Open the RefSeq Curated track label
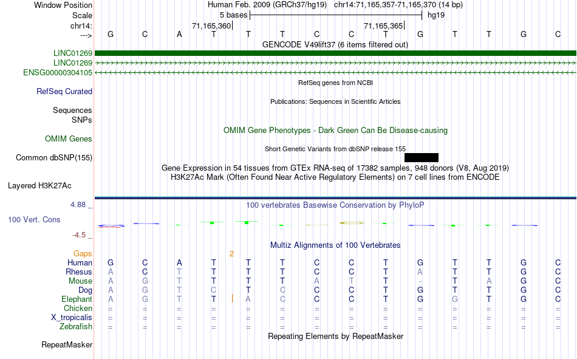577x359 pixels. [64, 91]
